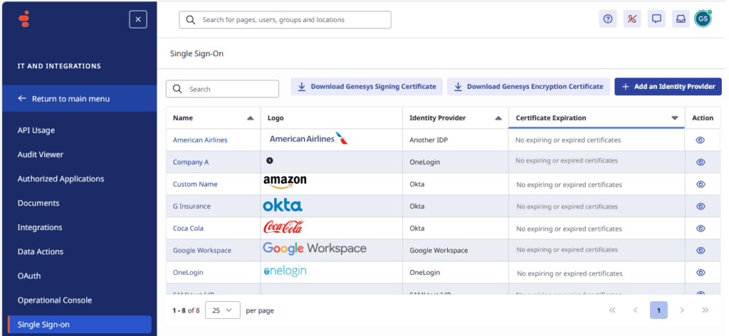
Task: View Custom Name row eye icon
Action: [x=701, y=184]
